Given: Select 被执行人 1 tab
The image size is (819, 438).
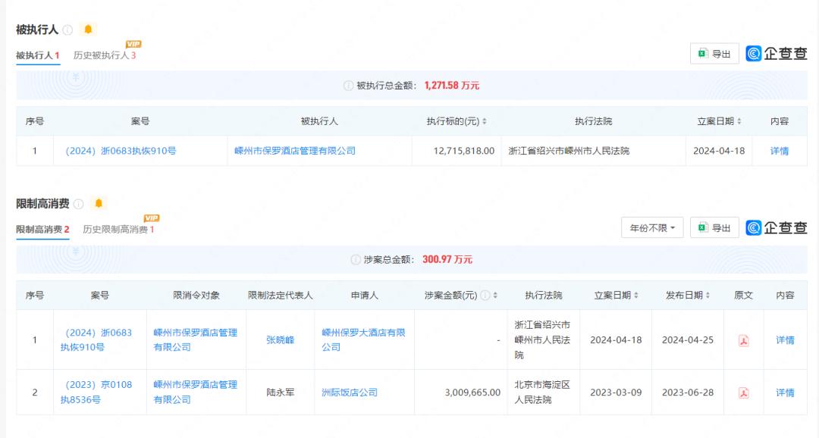Looking at the screenshot, I should click(x=38, y=55).
